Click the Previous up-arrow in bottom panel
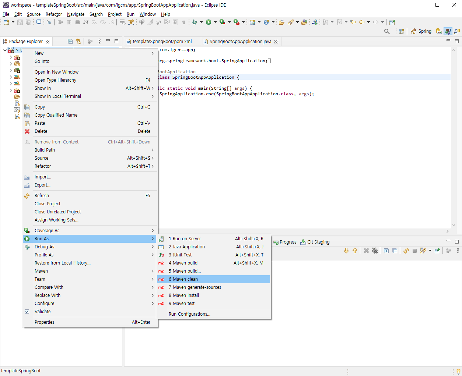Screen dimensions: 462x376 coord(355,251)
